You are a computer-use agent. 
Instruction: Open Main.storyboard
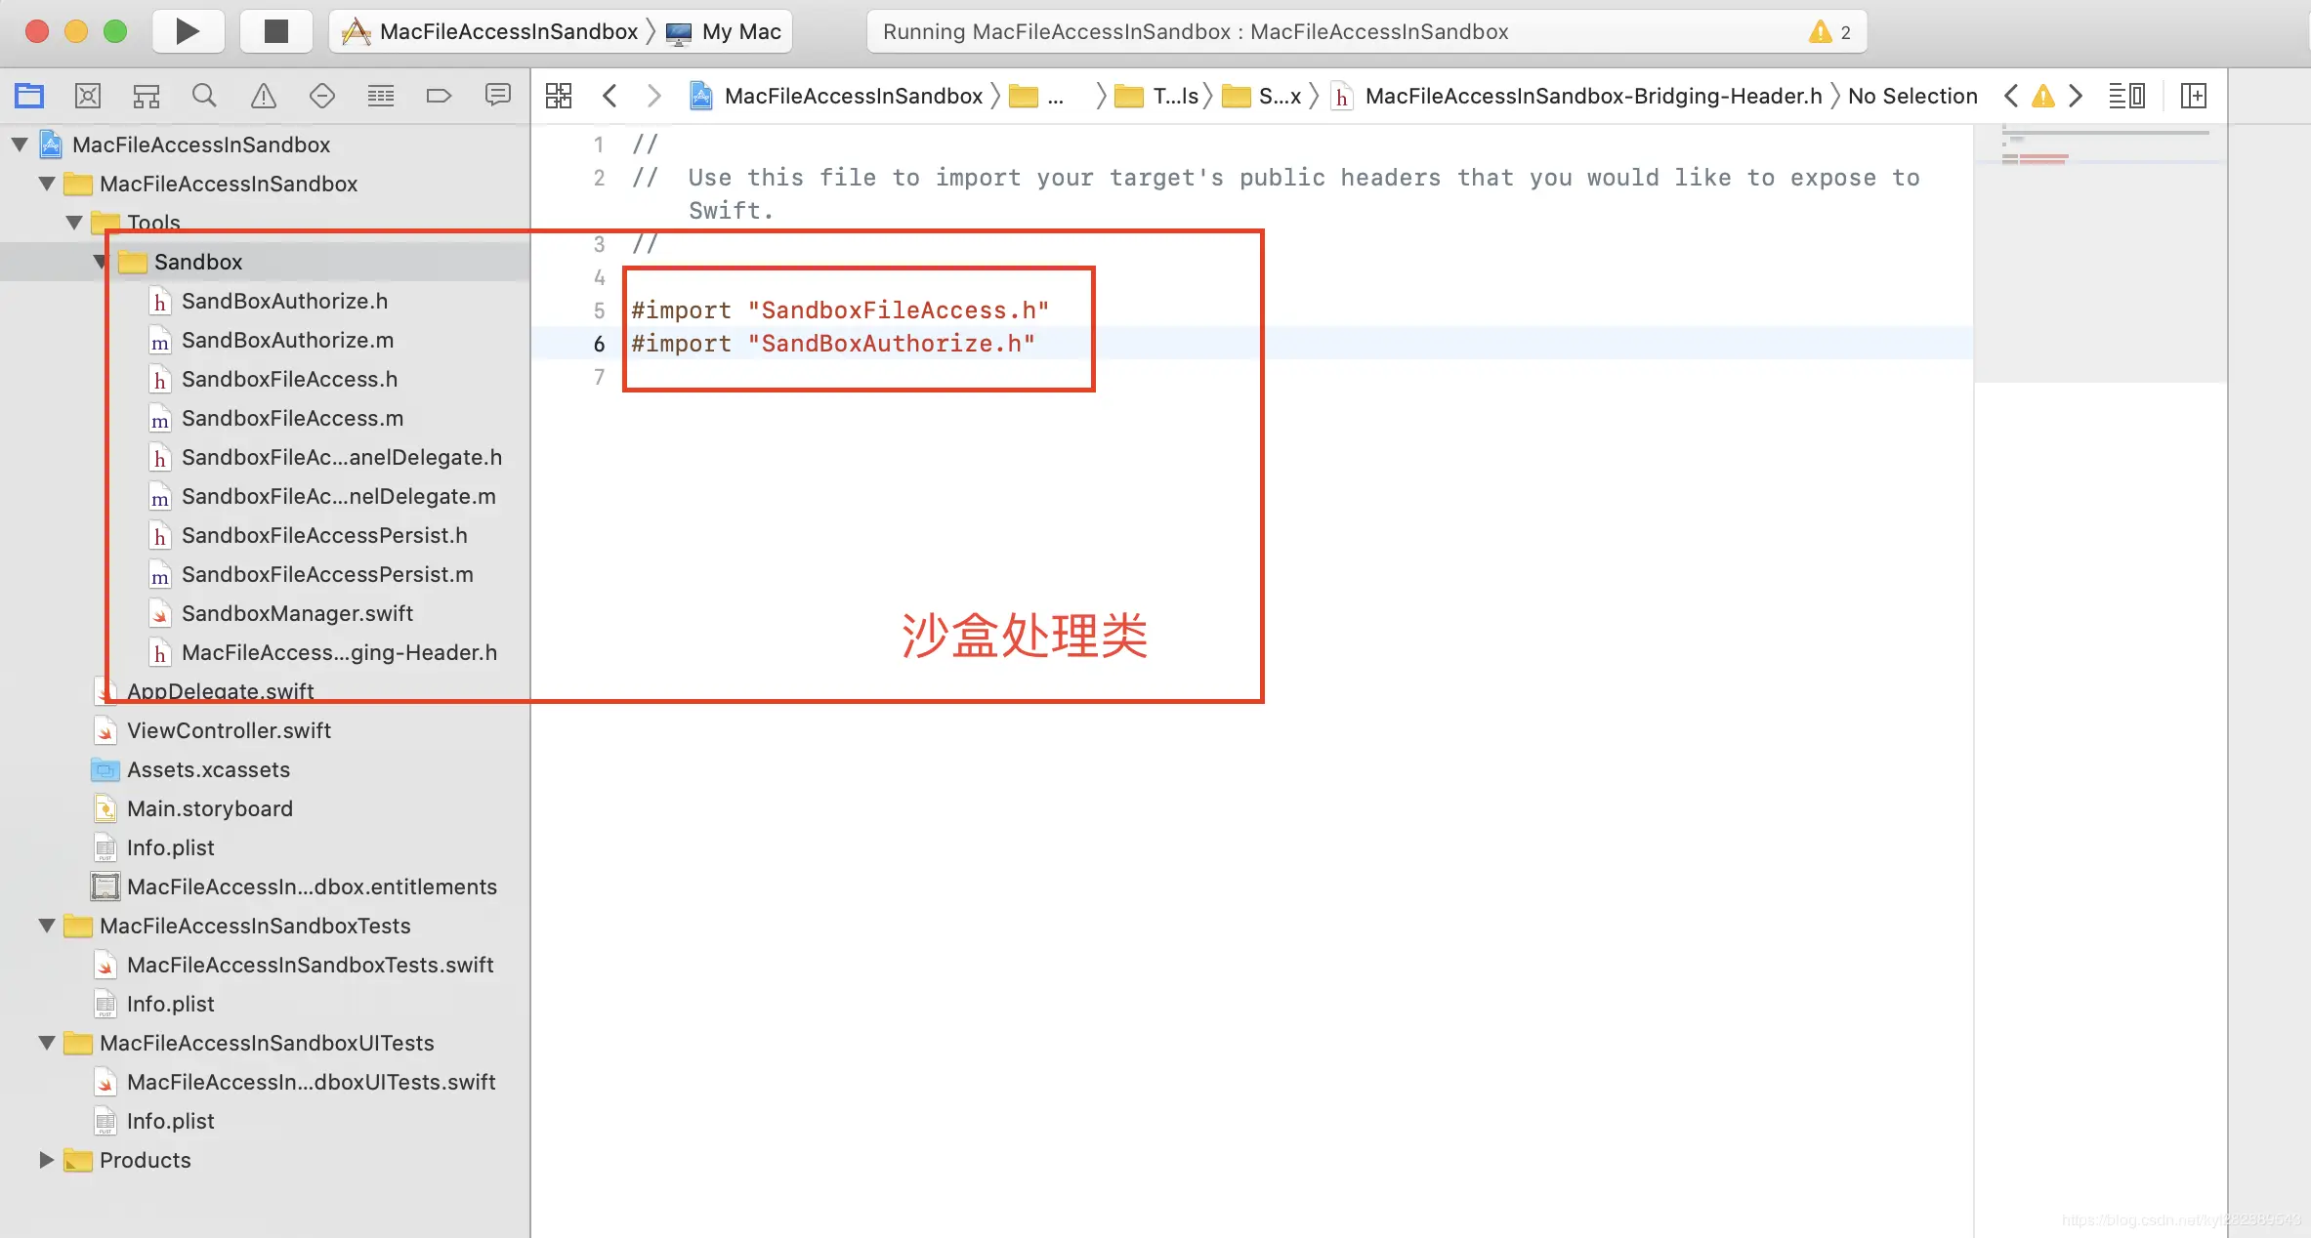pos(209,808)
